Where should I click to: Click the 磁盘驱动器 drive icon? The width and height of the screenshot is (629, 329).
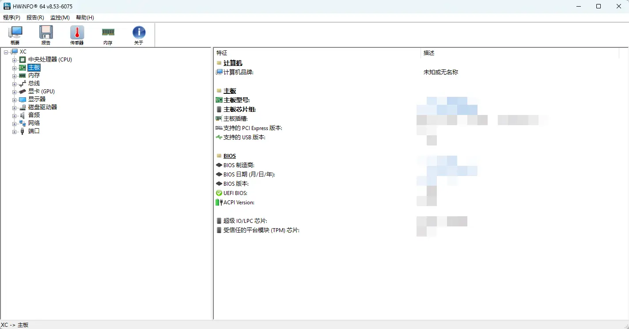[23, 107]
